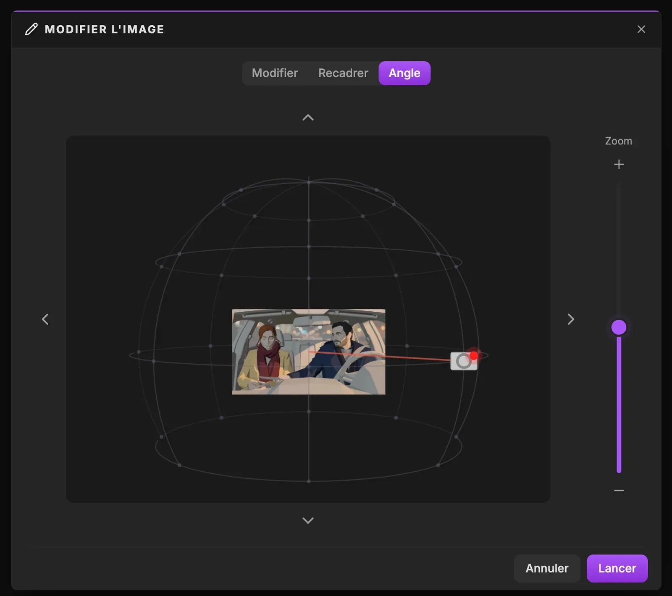Click the Annuler button

[x=547, y=568]
